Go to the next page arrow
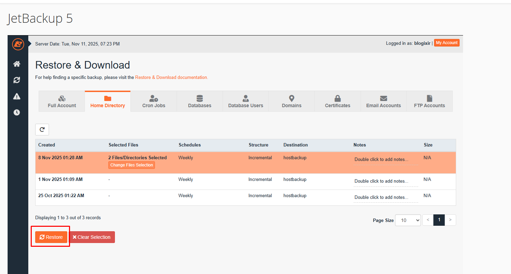The image size is (511, 274). [x=450, y=220]
